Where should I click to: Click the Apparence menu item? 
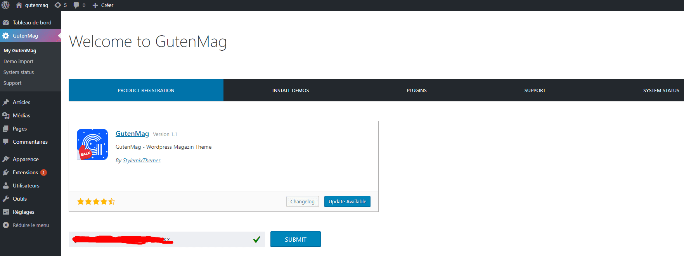coord(26,159)
